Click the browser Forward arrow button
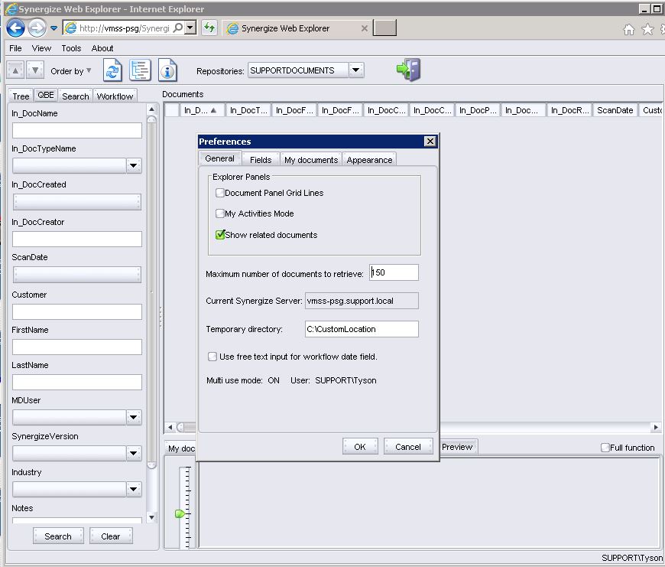Screen dimensions: 665x567 click(x=37, y=28)
